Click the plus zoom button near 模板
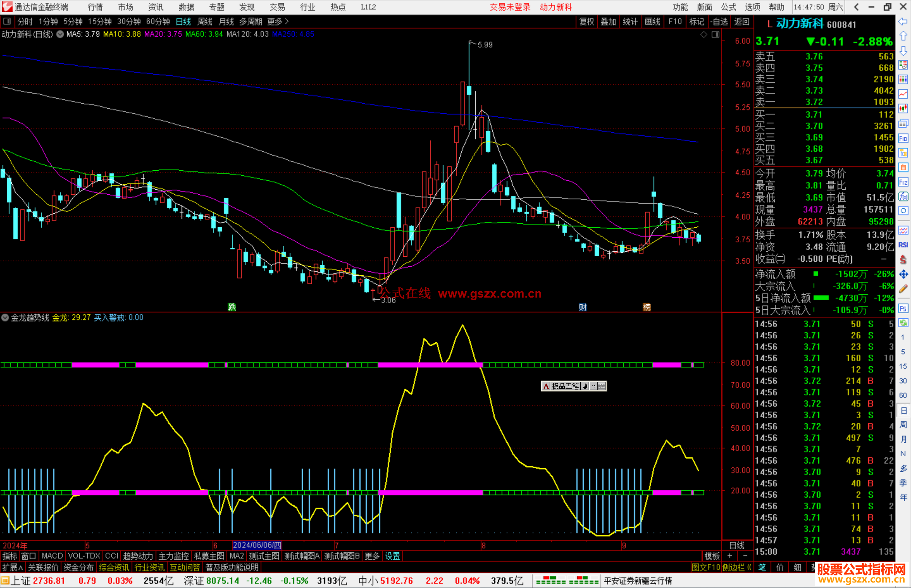The width and height of the screenshot is (911, 588). [730, 556]
